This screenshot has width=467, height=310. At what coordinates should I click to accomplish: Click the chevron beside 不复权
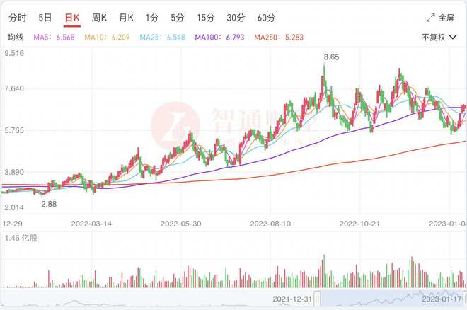452,38
